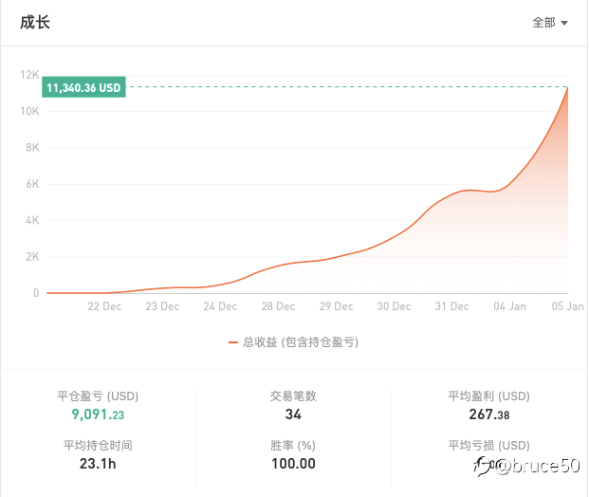Click the orange legend line marker
Viewport: 589px width, 497px height.
[233, 342]
